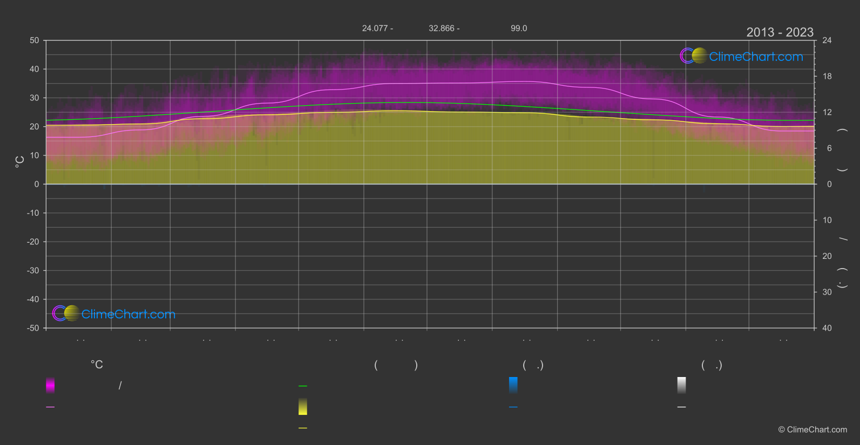This screenshot has height=445, width=860.
Task: Click the blue line legend marker
Action: click(x=513, y=407)
